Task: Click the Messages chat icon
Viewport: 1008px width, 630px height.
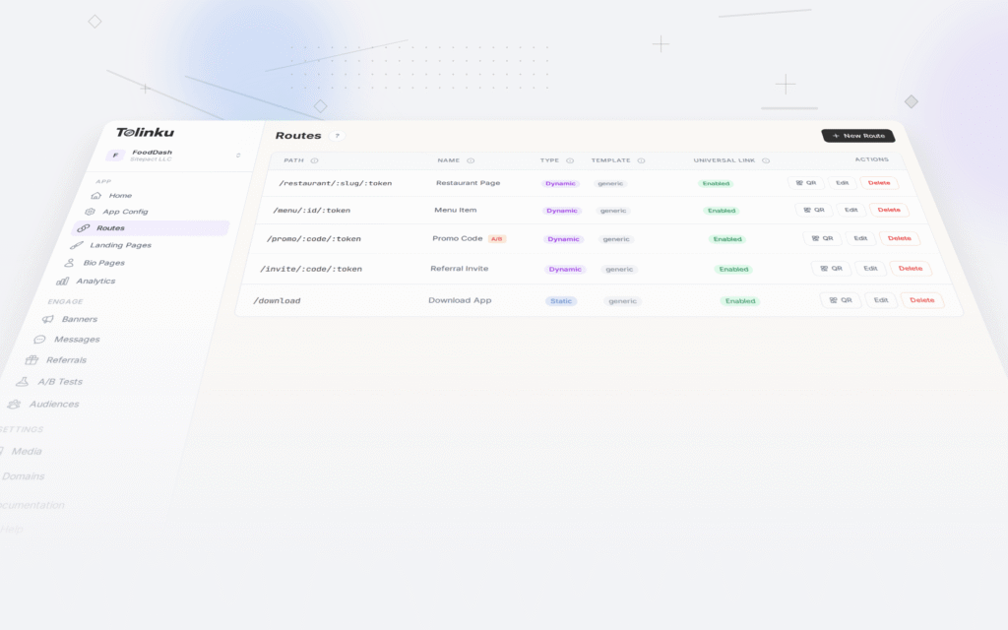Action: (37, 339)
